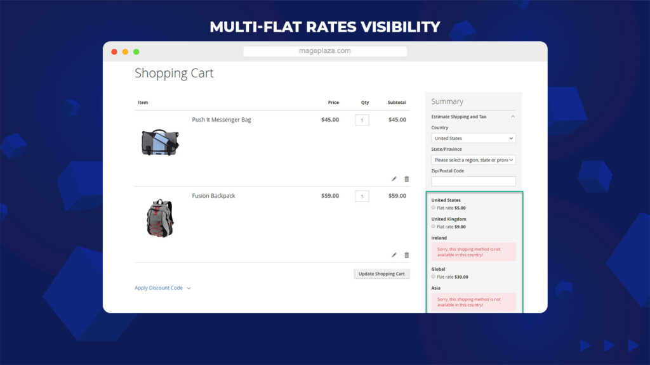Click the Ireland shipping unavailable message
This screenshot has height=365, width=650.
click(474, 252)
